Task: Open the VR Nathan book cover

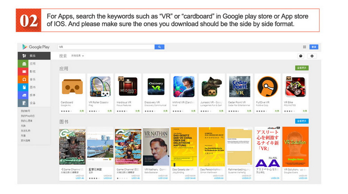Action: pos(156,146)
